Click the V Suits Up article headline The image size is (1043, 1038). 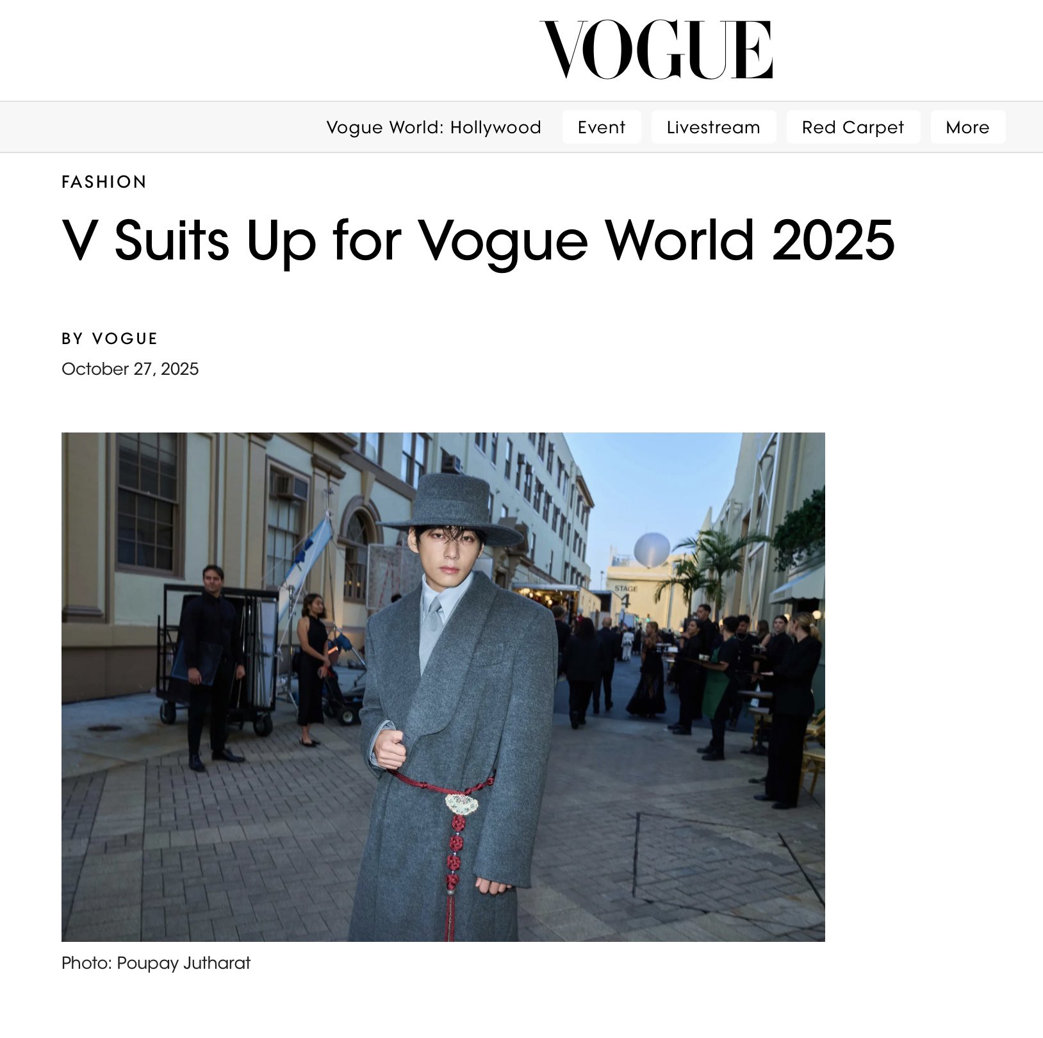tap(478, 242)
